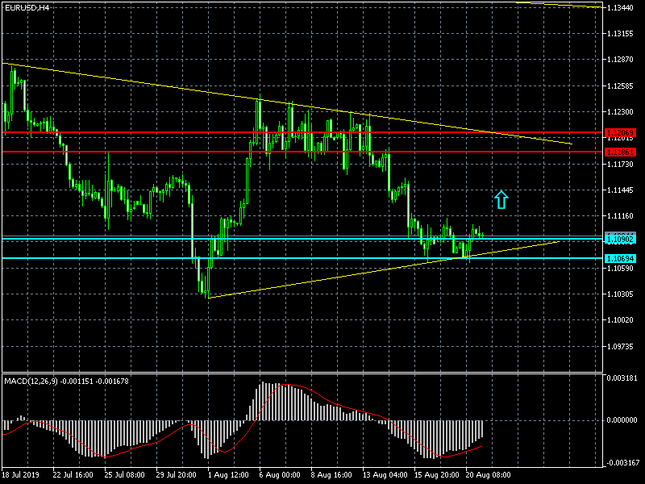This screenshot has height=484, width=645.
Task: Click the 25 Jul 08:00 time label
Action: [124, 475]
